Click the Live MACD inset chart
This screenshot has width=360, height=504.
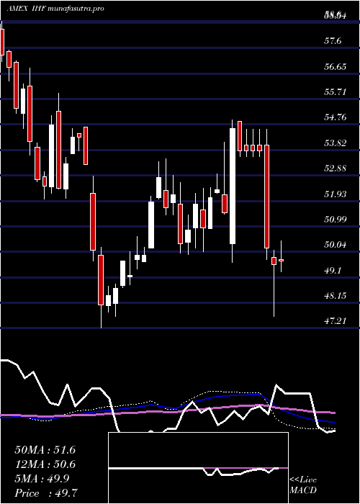198,468
